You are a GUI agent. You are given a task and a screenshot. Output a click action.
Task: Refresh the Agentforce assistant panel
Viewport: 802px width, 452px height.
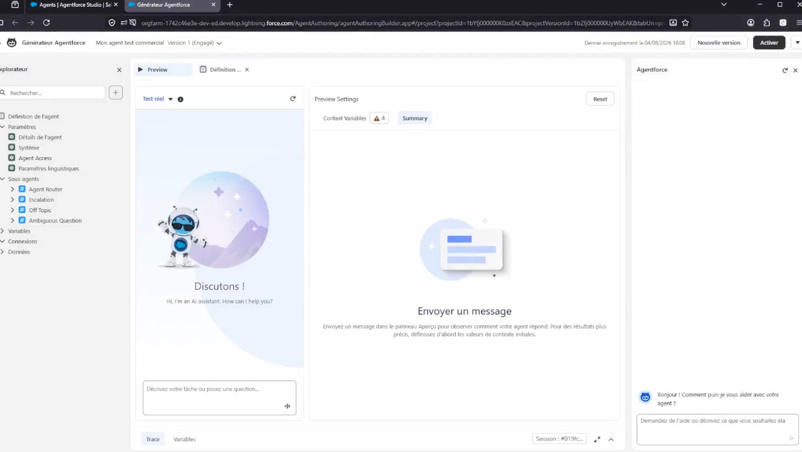[x=785, y=70]
